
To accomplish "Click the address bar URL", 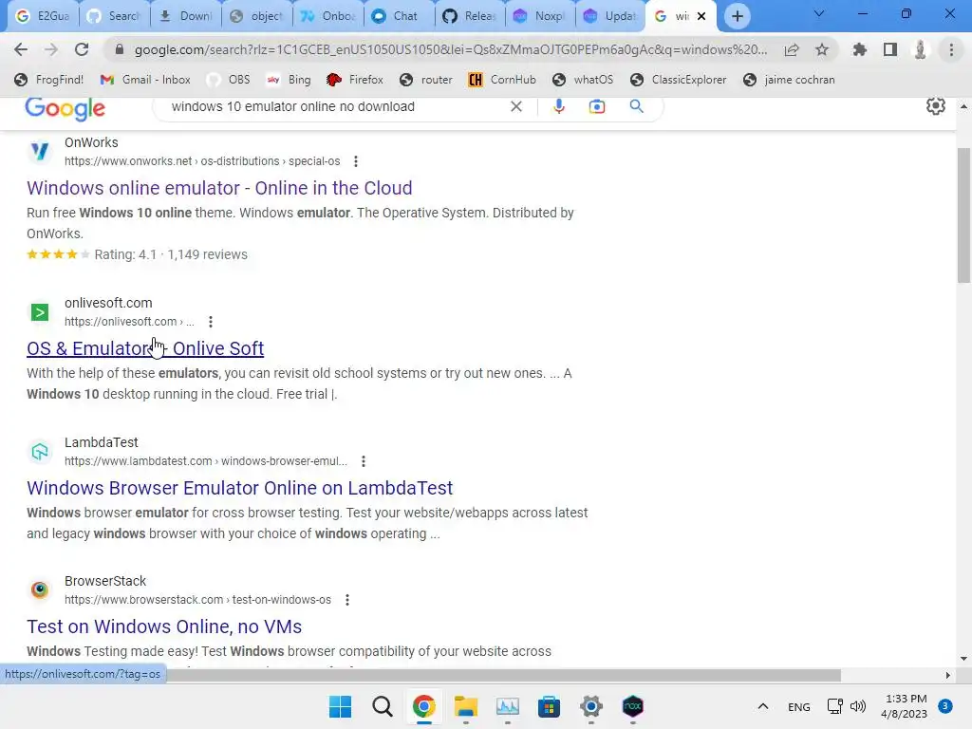I will coord(451,49).
